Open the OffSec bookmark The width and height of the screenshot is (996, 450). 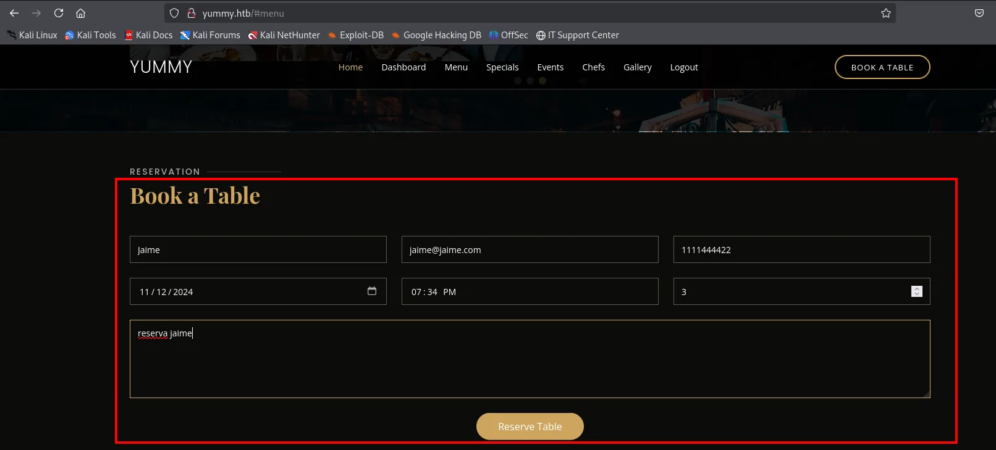click(508, 35)
